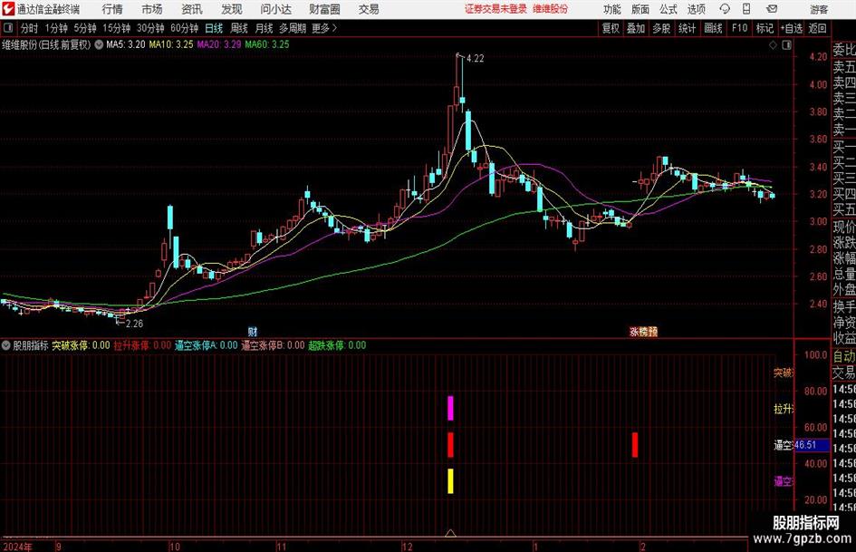Click the triangle date marker on timeline

coord(450,532)
